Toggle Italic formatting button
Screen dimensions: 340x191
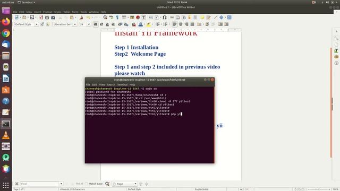coord(101,24)
